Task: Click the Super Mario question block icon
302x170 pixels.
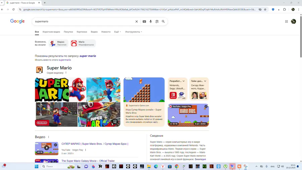Action: (x=39, y=69)
